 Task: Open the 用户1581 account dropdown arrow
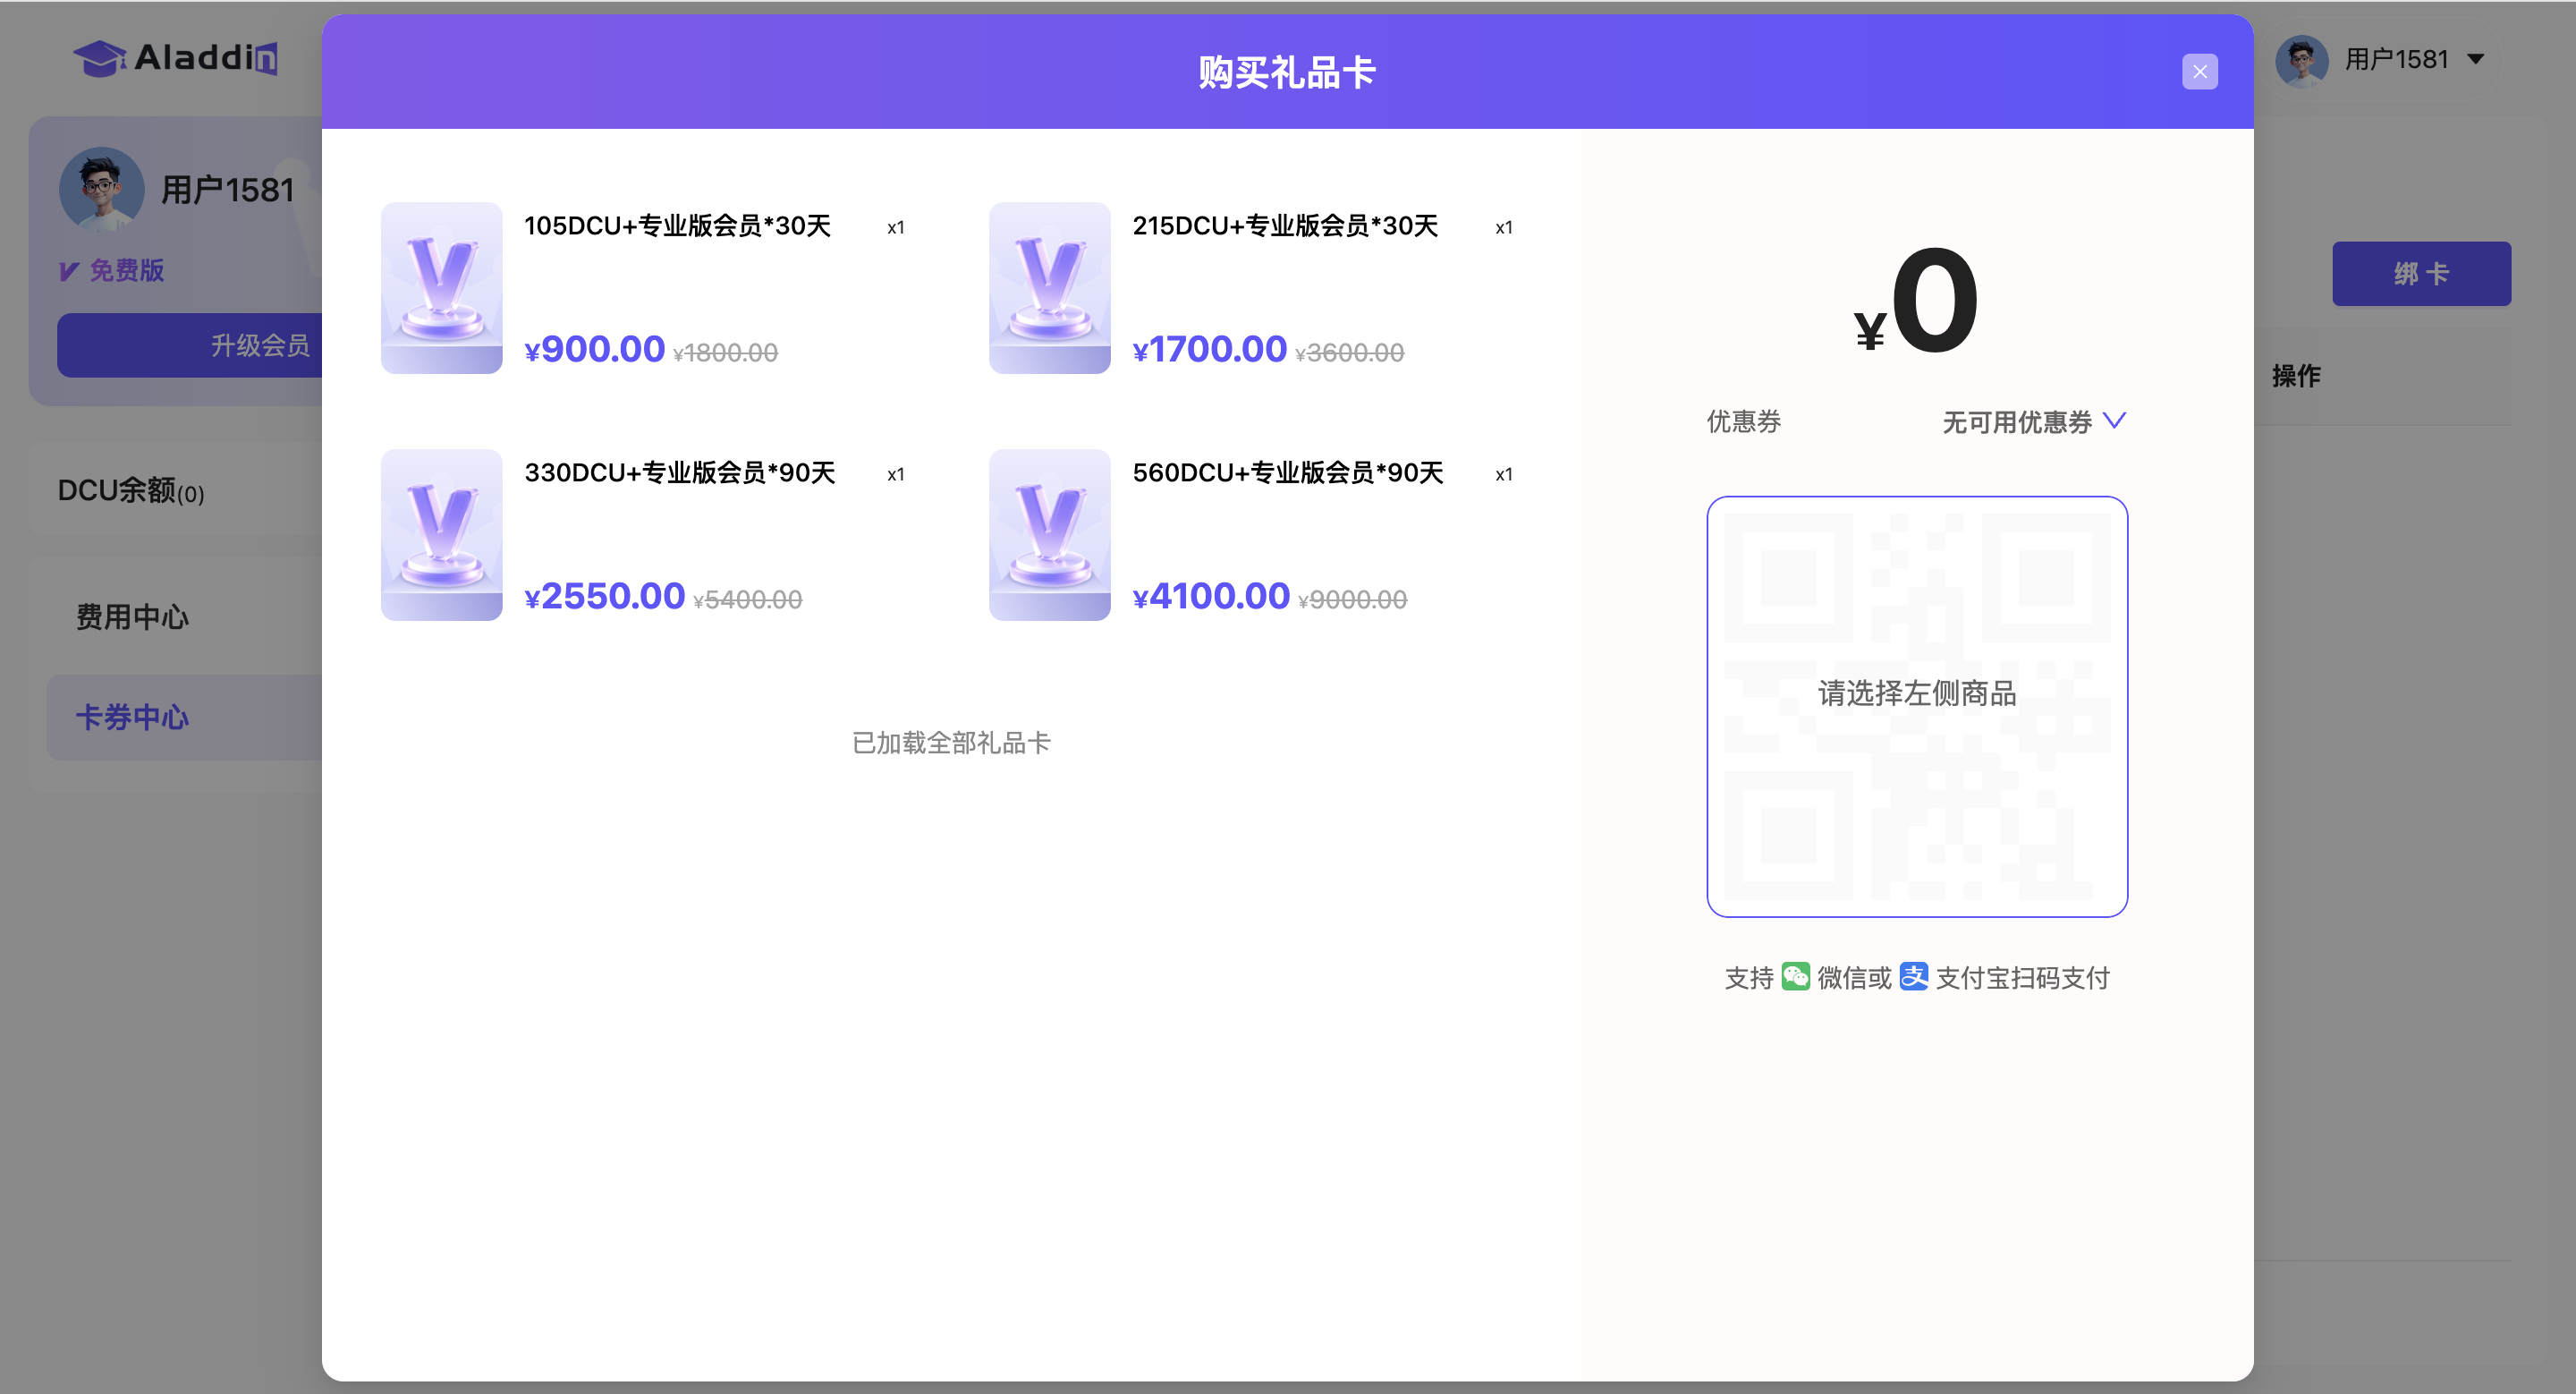(2476, 60)
